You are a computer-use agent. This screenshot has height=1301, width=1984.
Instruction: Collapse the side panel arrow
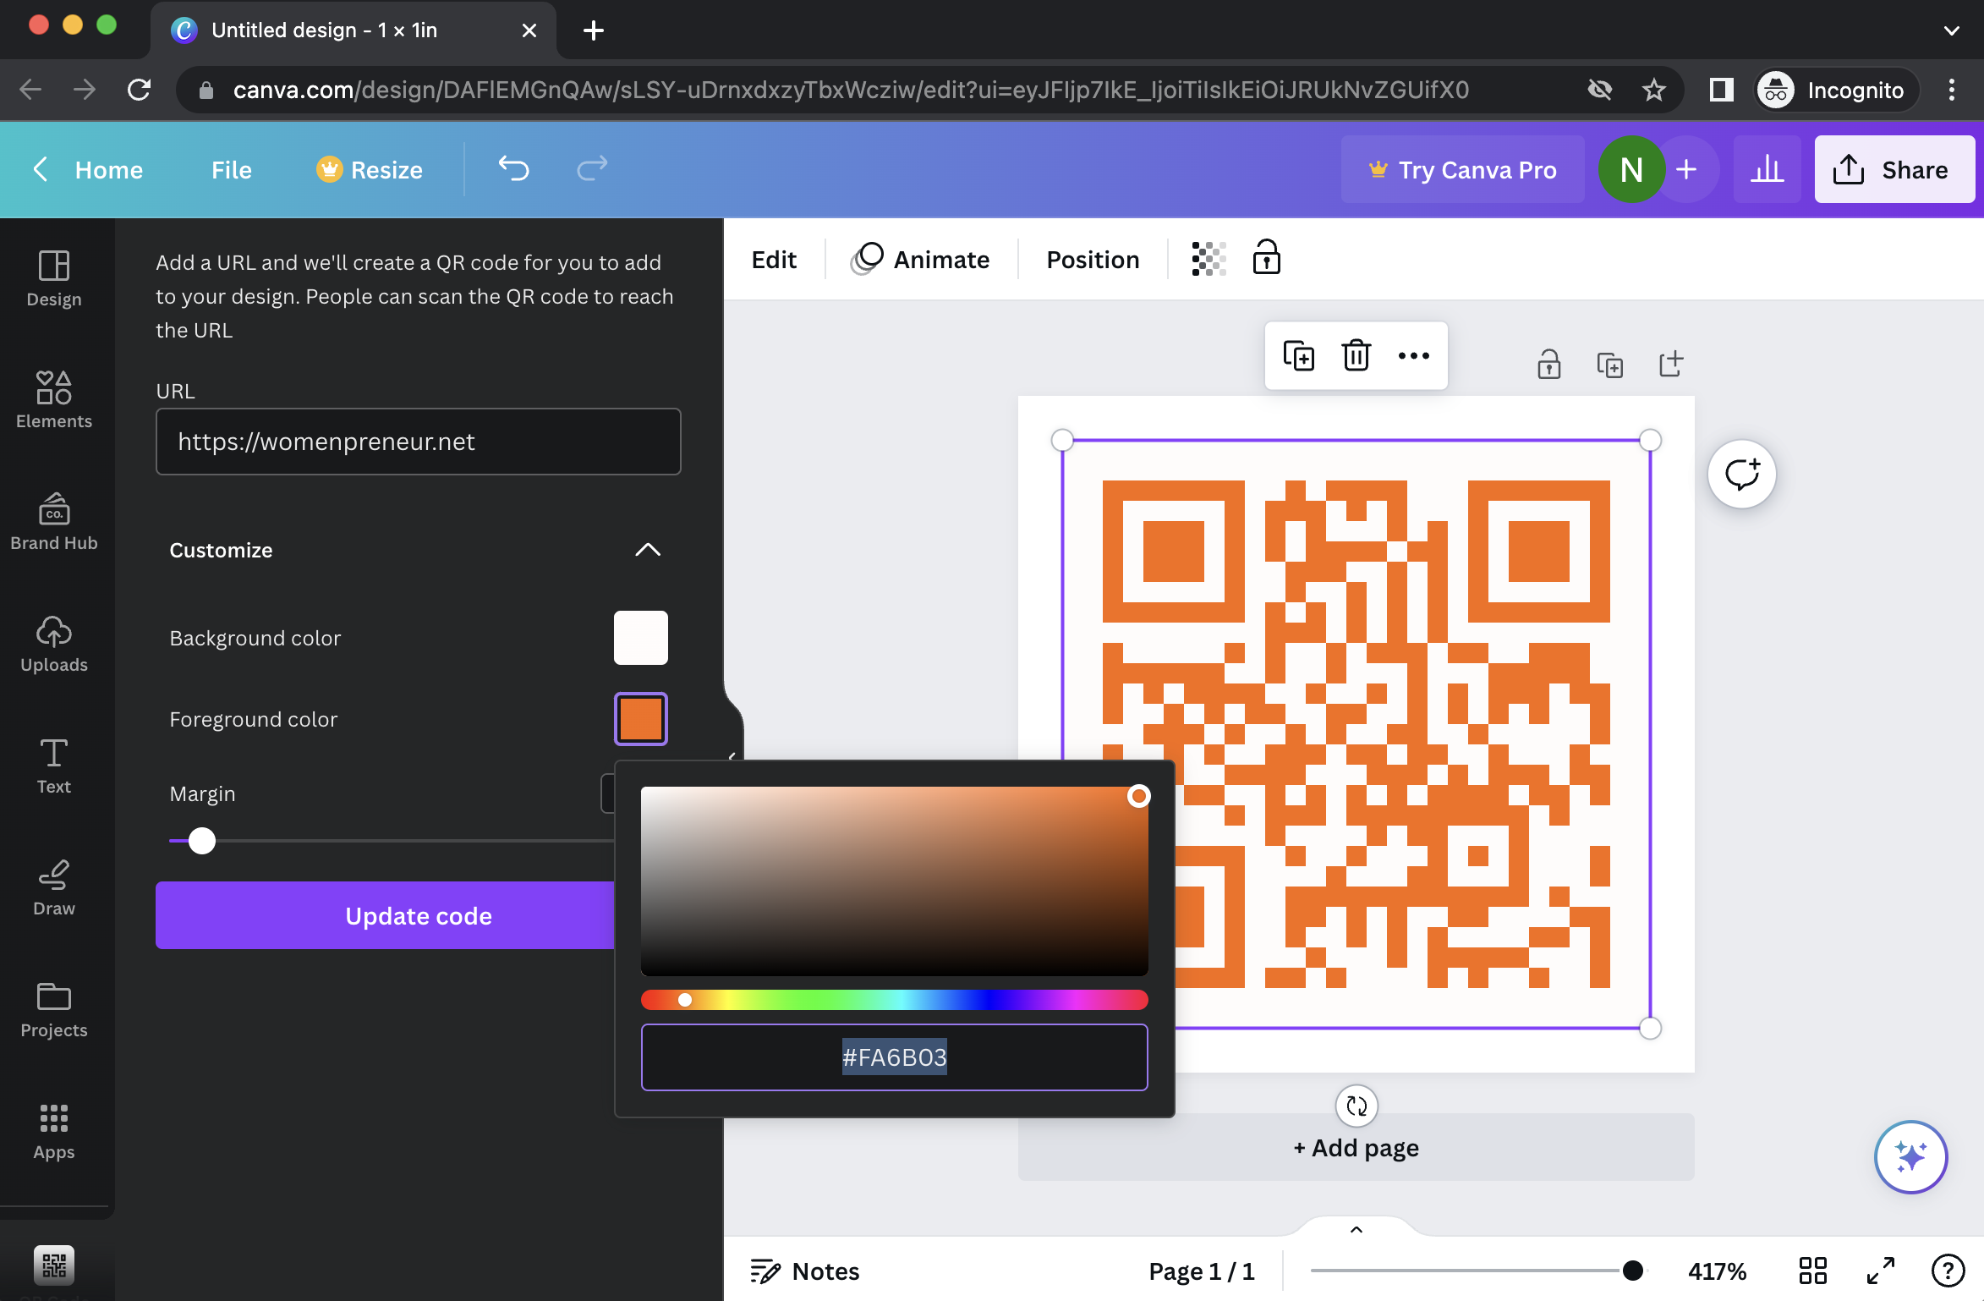(x=732, y=755)
